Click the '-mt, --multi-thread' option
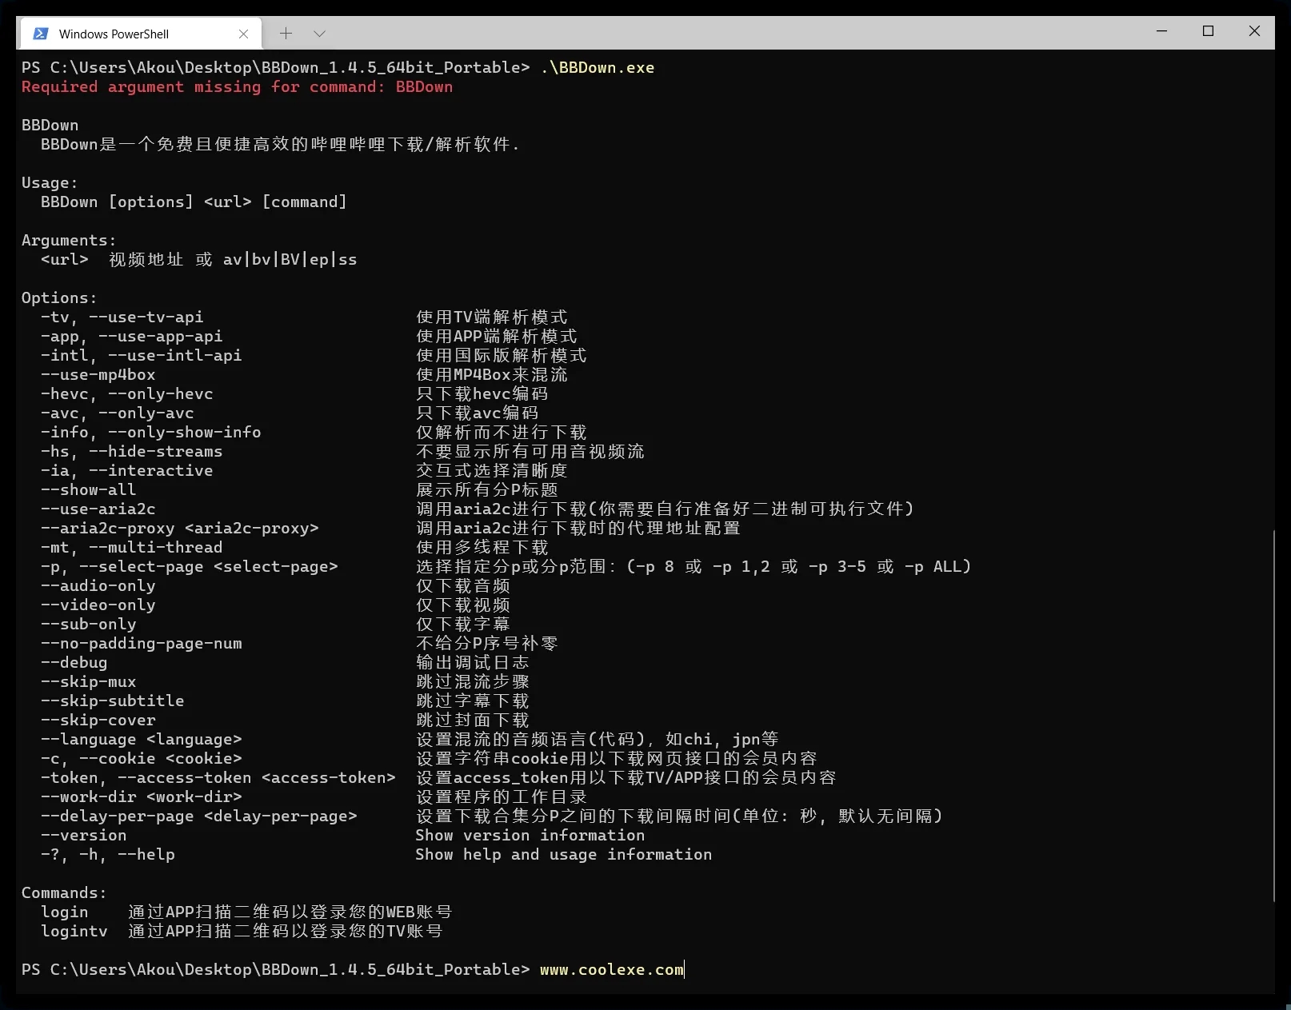1291x1010 pixels. coord(132,547)
